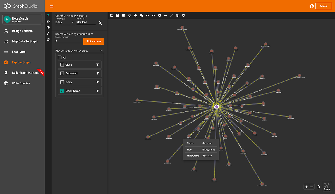Screen dimensions: 335x194
Task: Uncheck the Entity_Name vertex type checkbox
Action: coord(62,91)
